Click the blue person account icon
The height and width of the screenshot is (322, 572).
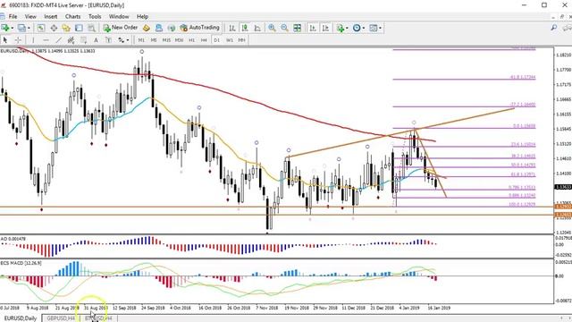coord(159,28)
